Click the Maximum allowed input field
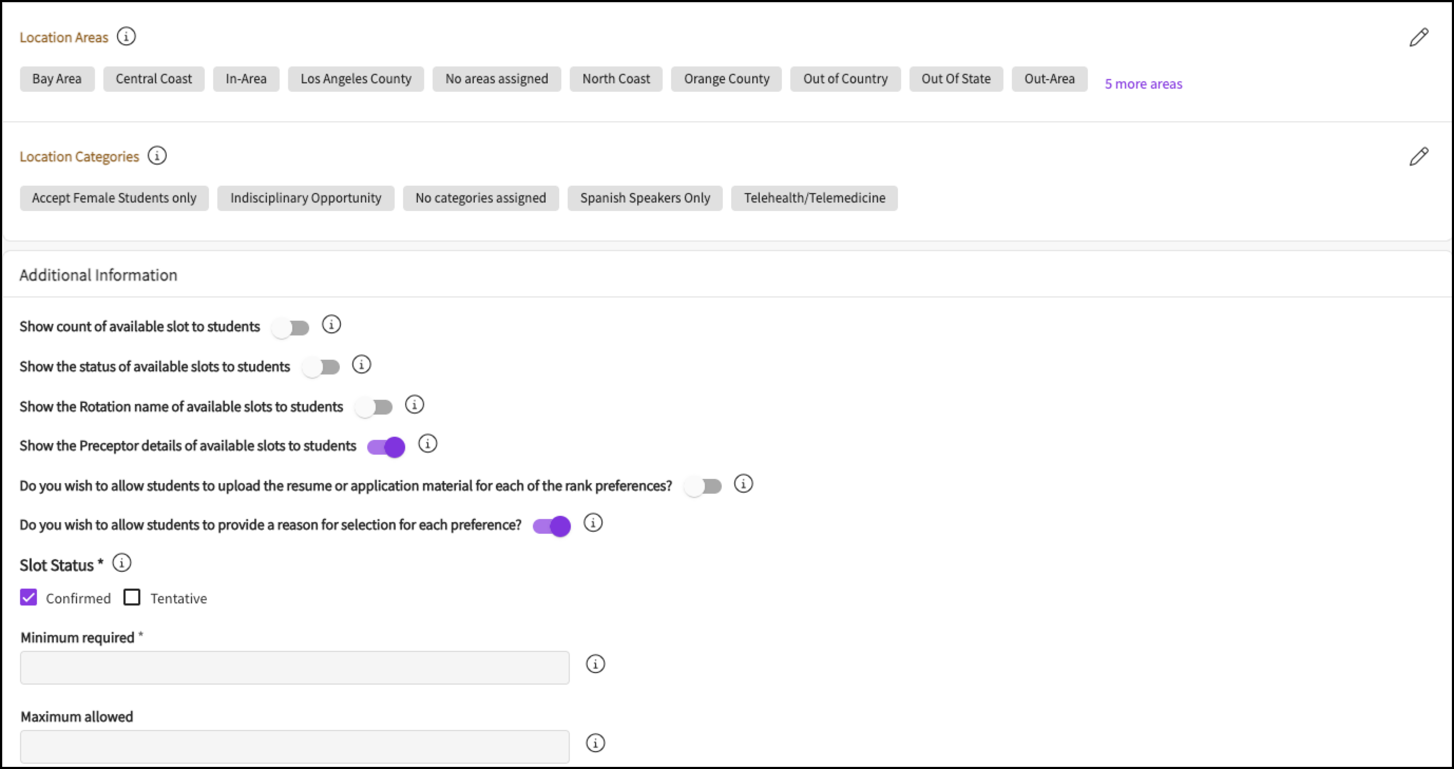The height and width of the screenshot is (769, 1454). click(x=294, y=746)
